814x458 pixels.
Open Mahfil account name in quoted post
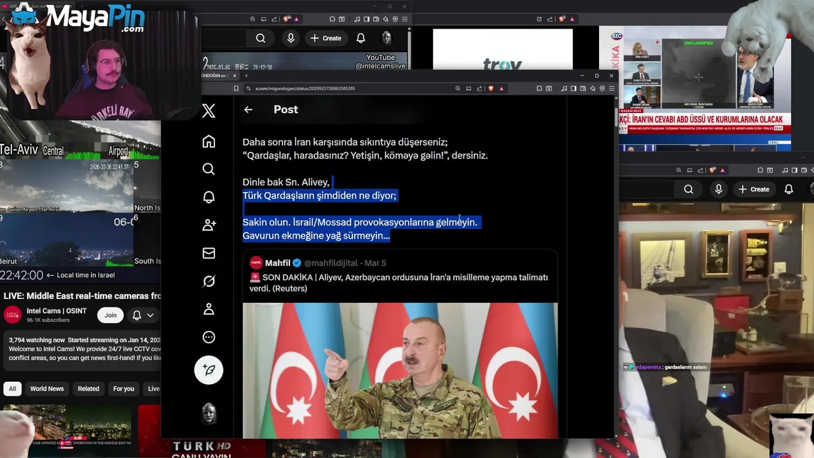278,263
